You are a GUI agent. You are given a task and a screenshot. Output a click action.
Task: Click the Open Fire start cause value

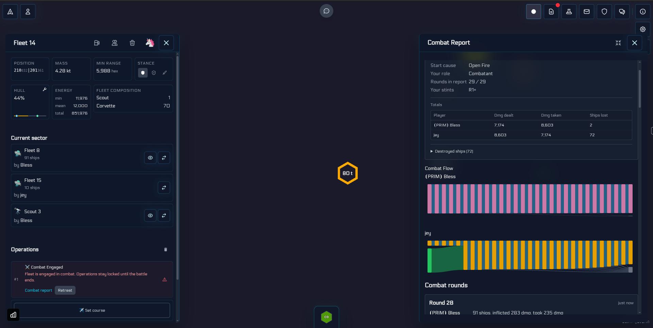pos(479,65)
